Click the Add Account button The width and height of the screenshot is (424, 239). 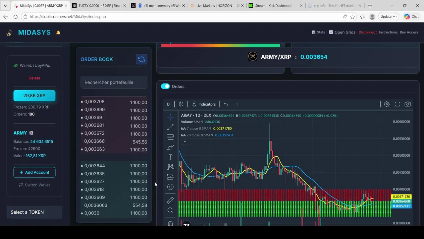(34, 172)
